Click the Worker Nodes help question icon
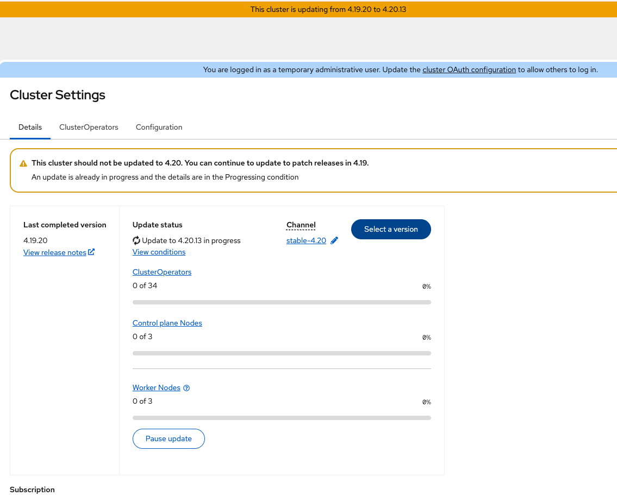617x496 pixels. click(x=186, y=388)
